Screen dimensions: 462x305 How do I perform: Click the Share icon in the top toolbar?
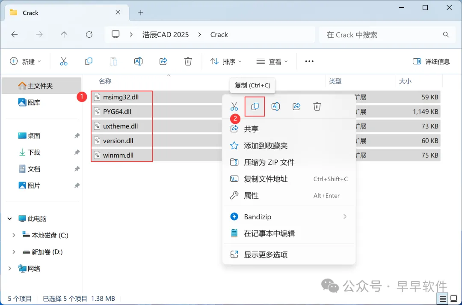pos(163,61)
